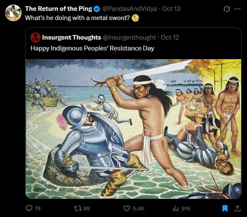This screenshot has width=247, height=217.
Task: Click the share upload icon
Action: click(x=237, y=208)
